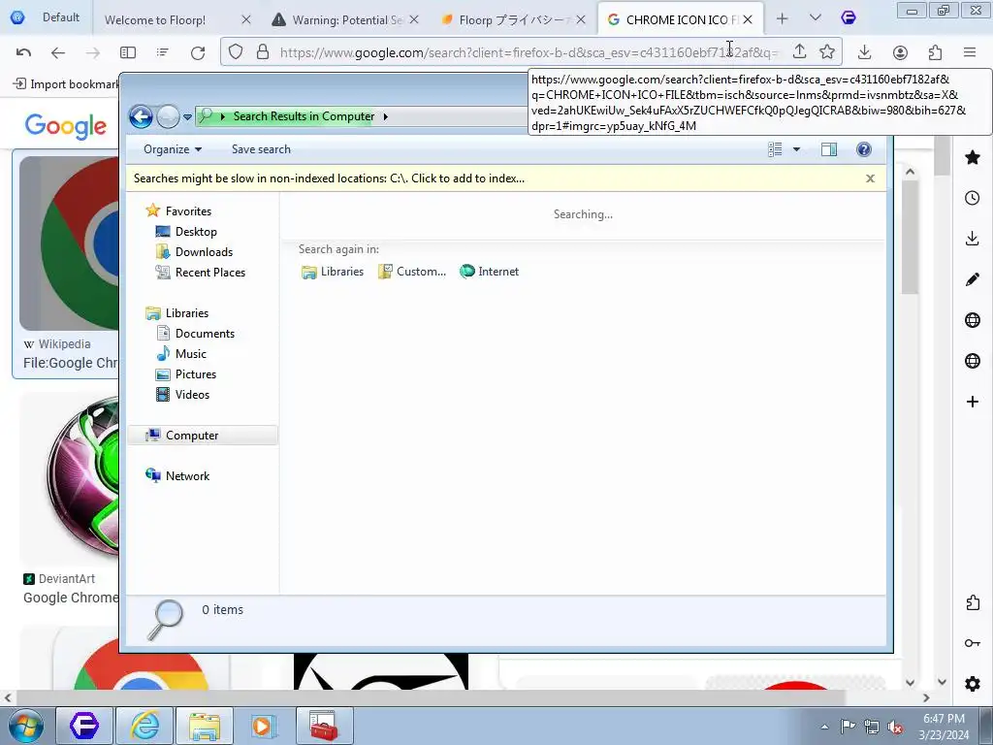Search again in Libraries
Image resolution: width=993 pixels, height=745 pixels.
333,272
